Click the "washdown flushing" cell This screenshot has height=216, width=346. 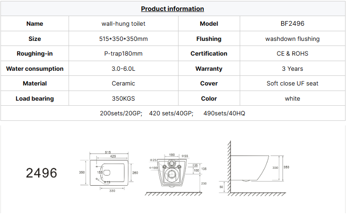coord(292,39)
